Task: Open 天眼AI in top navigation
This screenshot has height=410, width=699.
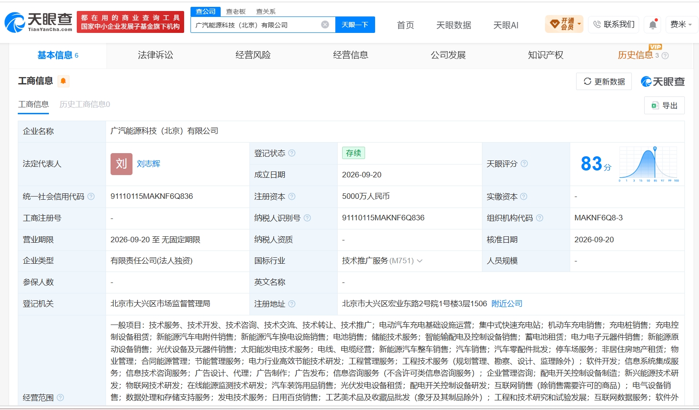Action: [x=506, y=25]
